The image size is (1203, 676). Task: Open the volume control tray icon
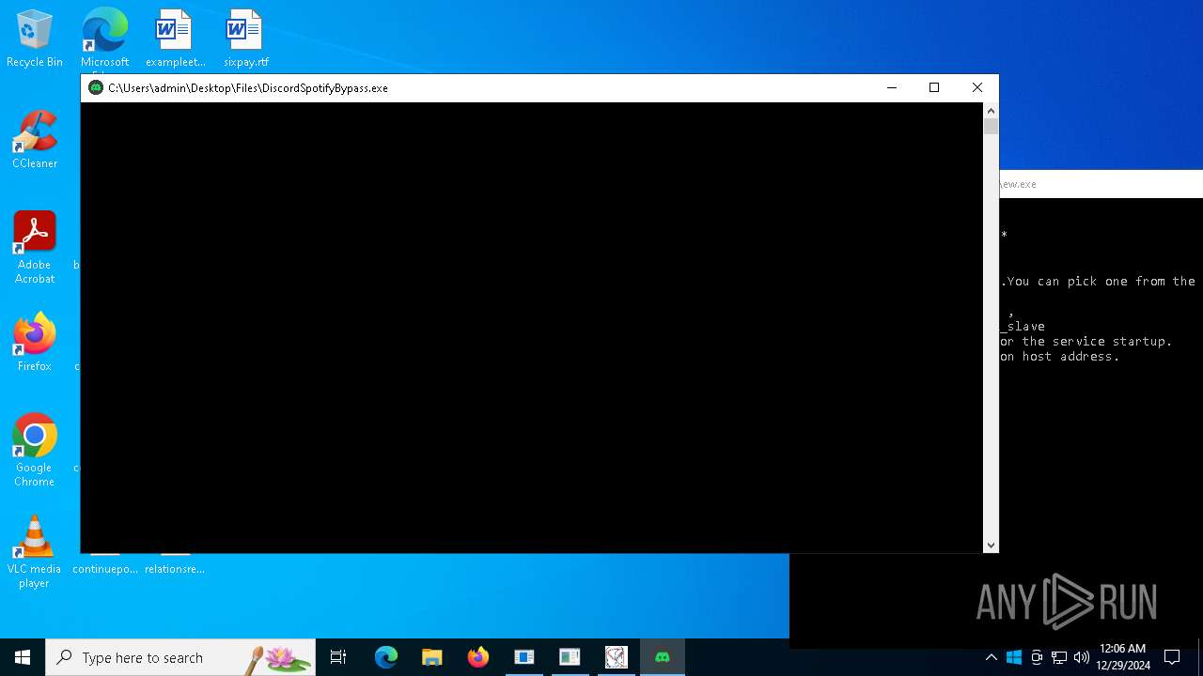click(x=1082, y=657)
